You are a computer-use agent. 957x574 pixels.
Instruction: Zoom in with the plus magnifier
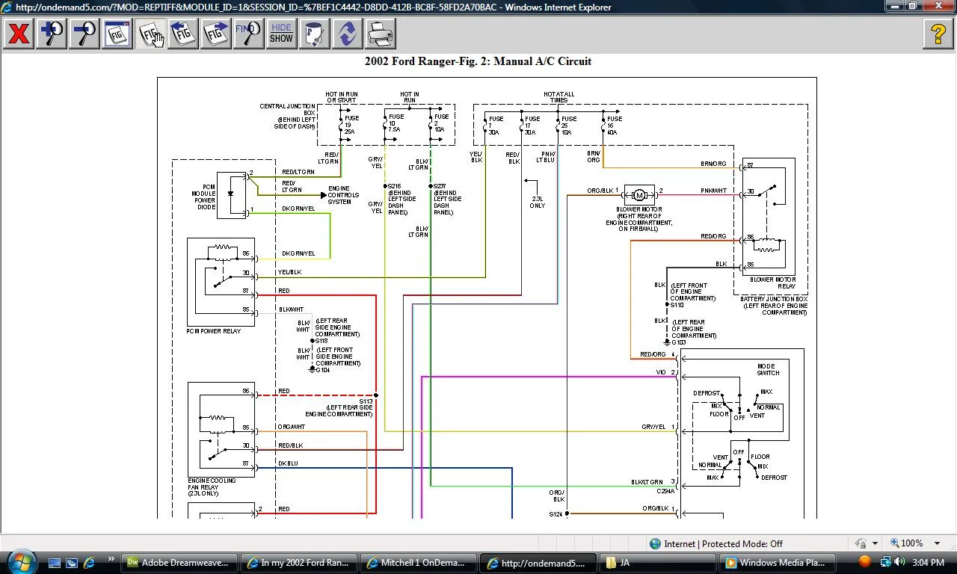pyautogui.click(x=52, y=34)
